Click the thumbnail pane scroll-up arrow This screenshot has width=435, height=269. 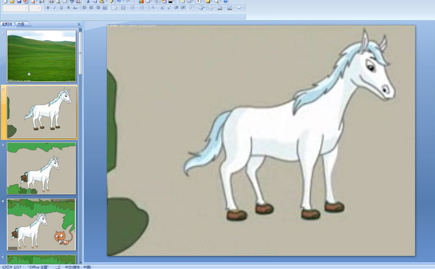point(80,30)
